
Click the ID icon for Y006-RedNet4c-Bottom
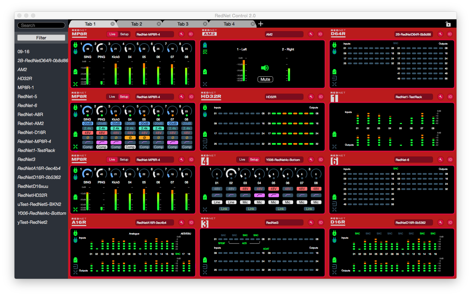320,160
